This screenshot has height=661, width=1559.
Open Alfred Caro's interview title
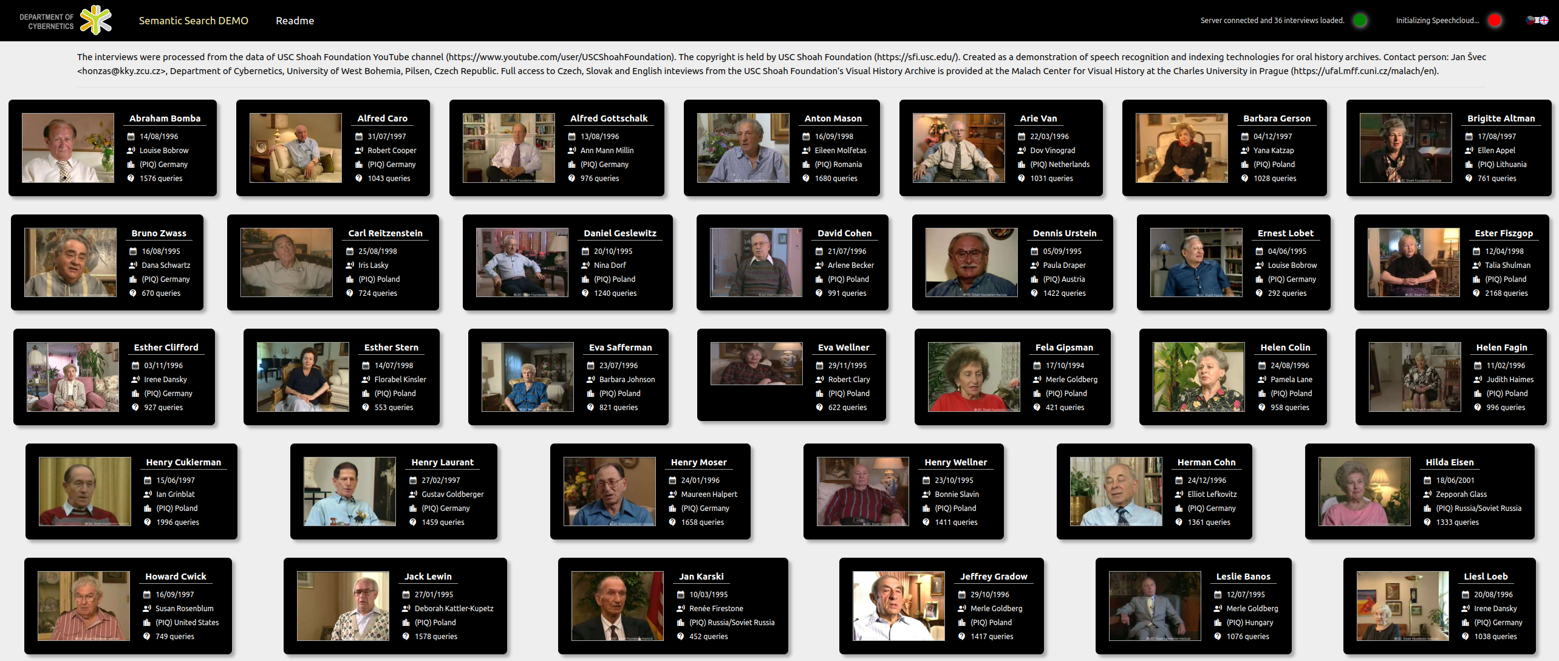(383, 118)
